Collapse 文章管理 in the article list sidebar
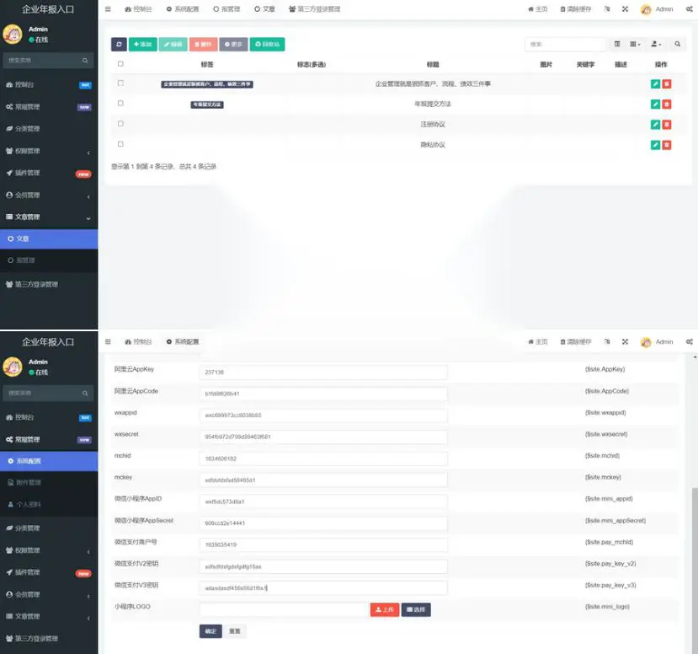 click(49, 217)
